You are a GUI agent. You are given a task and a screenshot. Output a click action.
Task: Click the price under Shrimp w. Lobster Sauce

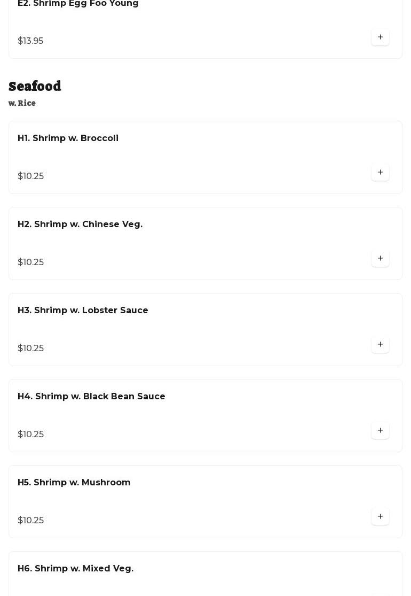click(x=30, y=349)
